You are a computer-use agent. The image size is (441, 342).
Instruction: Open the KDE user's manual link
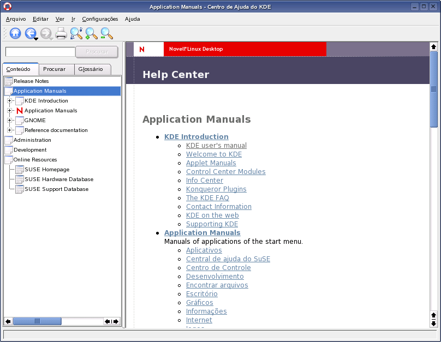(216, 146)
